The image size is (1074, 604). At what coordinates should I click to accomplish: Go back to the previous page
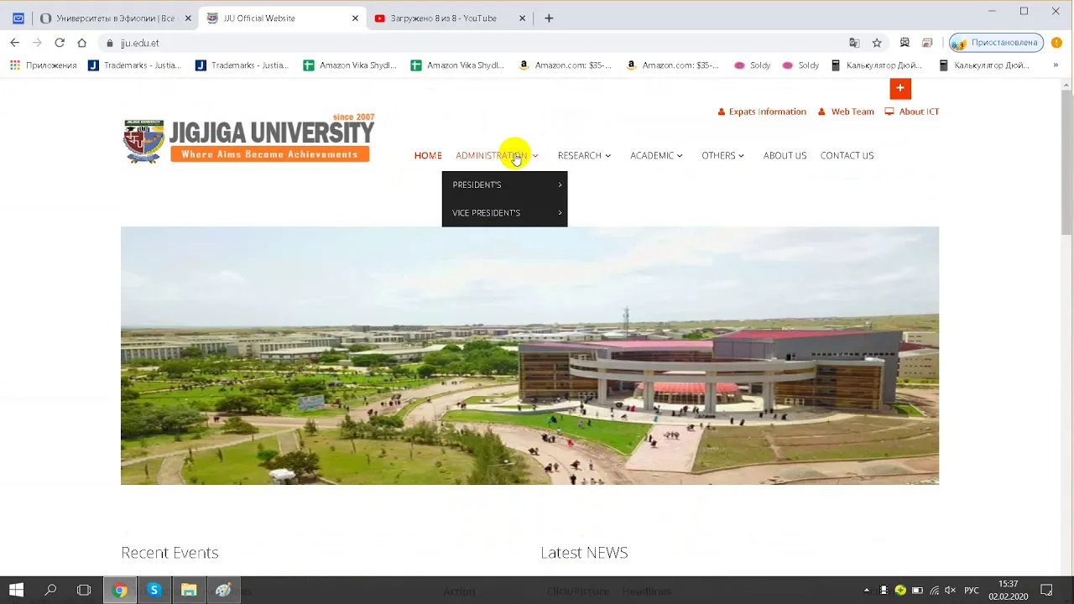14,43
